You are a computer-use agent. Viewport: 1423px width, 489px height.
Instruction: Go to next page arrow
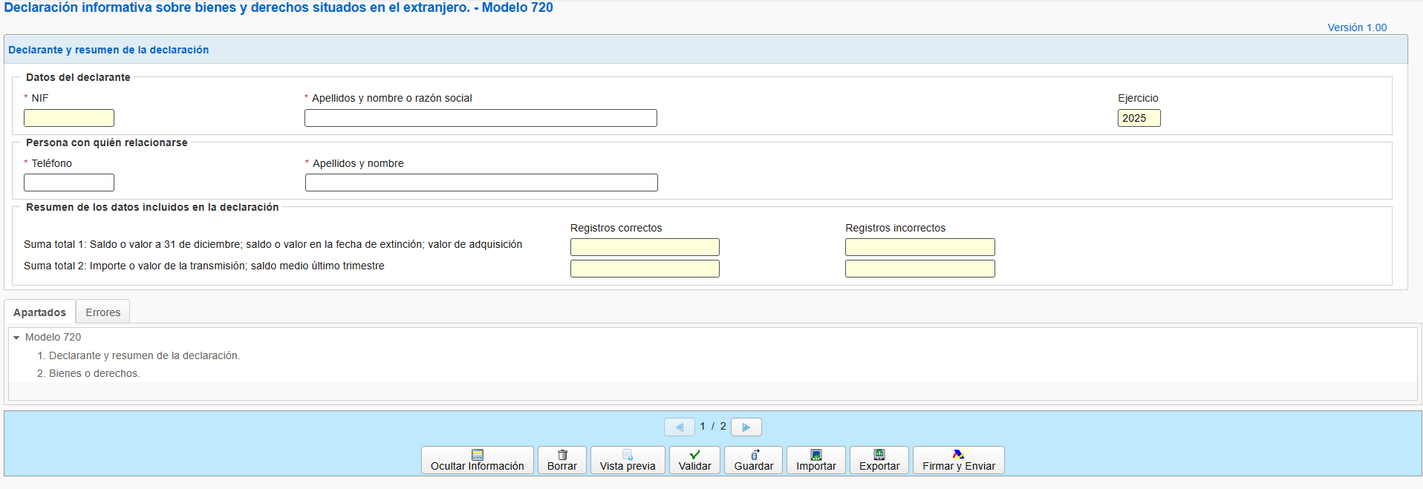[x=746, y=427]
